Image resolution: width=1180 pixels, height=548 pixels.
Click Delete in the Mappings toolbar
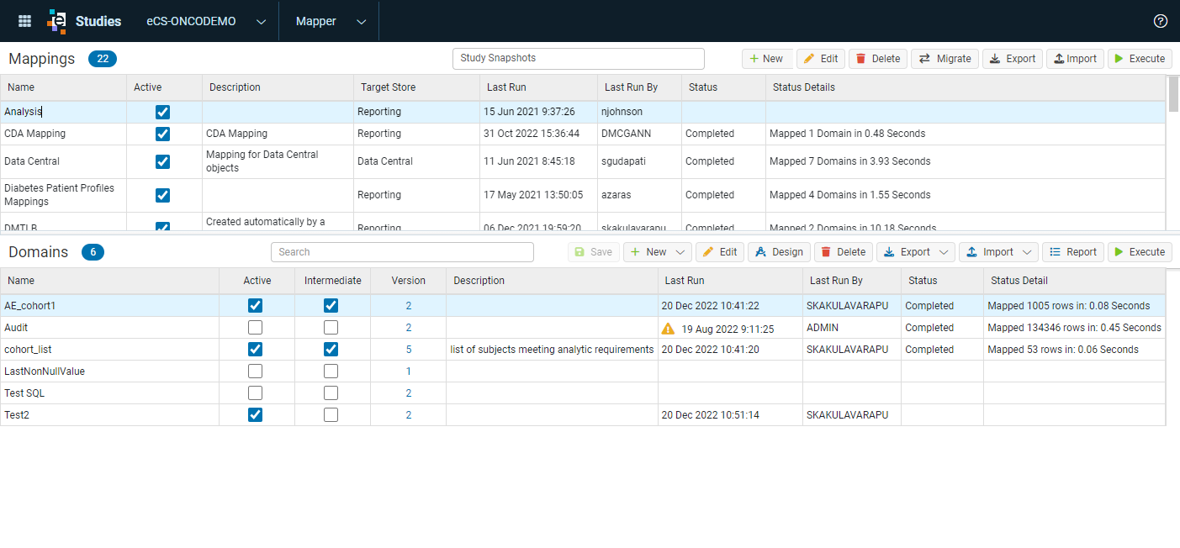[x=877, y=59]
